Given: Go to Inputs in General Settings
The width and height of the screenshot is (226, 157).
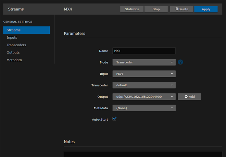Looking at the screenshot, I should [12, 38].
